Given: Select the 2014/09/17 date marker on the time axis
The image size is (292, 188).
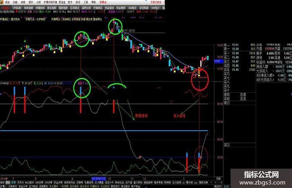Looking at the screenshot, I should click(99, 179).
